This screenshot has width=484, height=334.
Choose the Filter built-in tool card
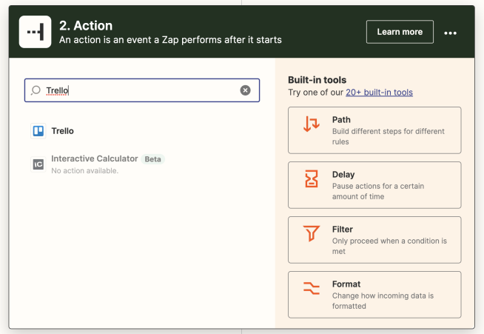374,240
